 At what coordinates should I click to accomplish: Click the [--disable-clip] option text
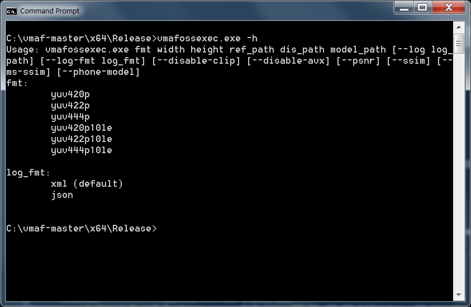[196, 61]
